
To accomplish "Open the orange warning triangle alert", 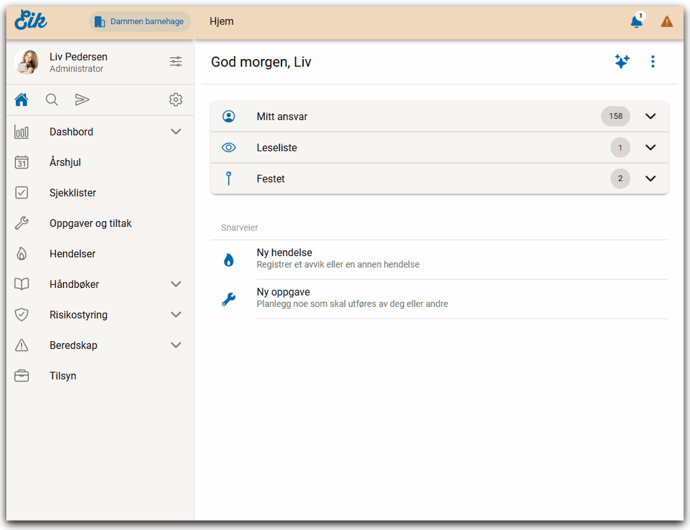I will tap(666, 22).
